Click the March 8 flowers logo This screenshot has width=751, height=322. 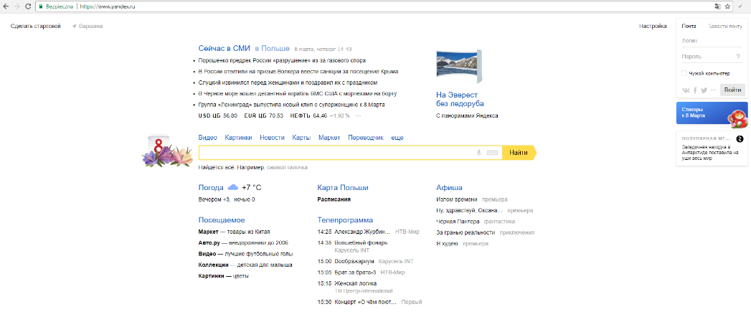[x=168, y=151]
